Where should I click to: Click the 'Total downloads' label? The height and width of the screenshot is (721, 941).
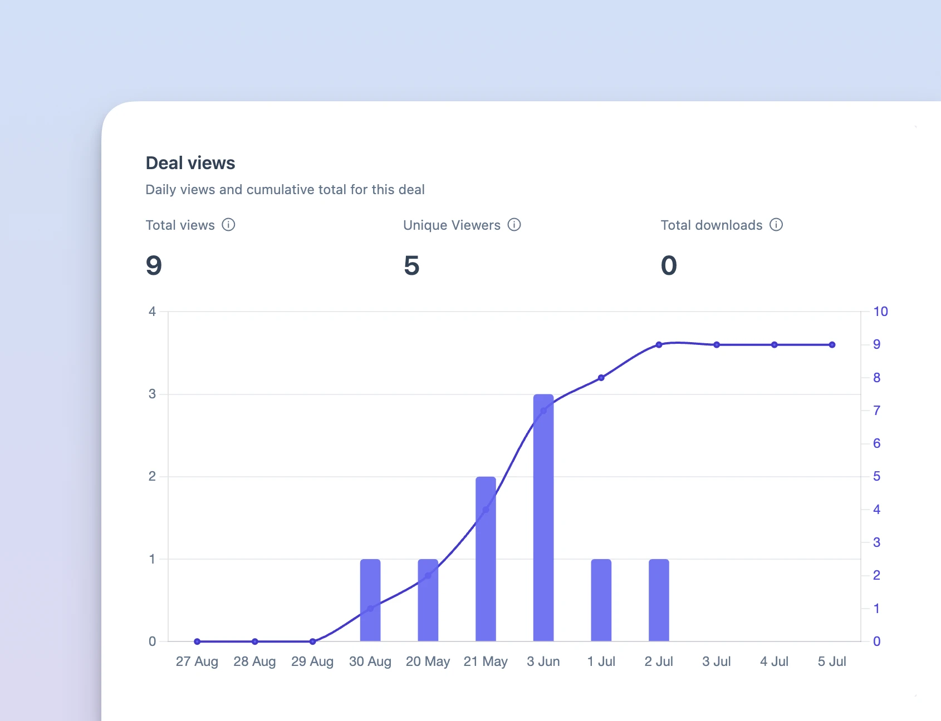[712, 225]
